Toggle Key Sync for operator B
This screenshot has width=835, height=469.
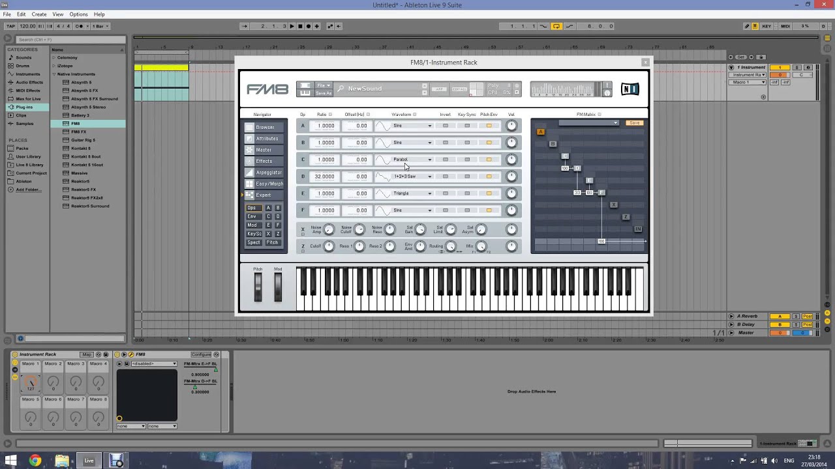(467, 143)
